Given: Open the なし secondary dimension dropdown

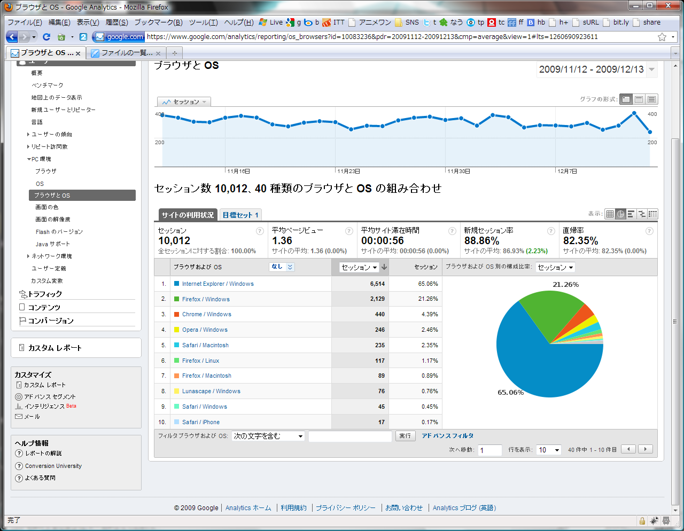Looking at the screenshot, I should [x=282, y=267].
